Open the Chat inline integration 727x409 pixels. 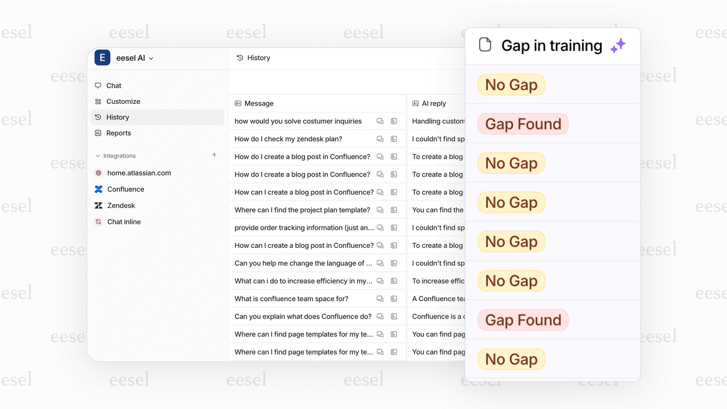pyautogui.click(x=124, y=222)
